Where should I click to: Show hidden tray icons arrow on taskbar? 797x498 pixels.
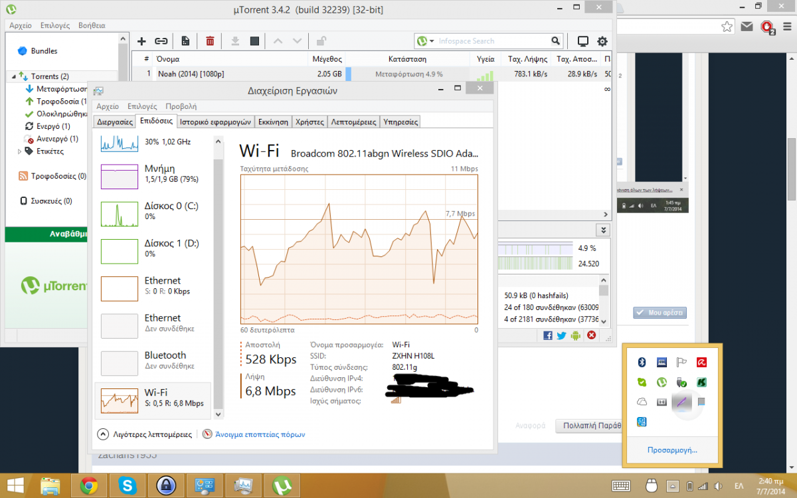[672, 485]
